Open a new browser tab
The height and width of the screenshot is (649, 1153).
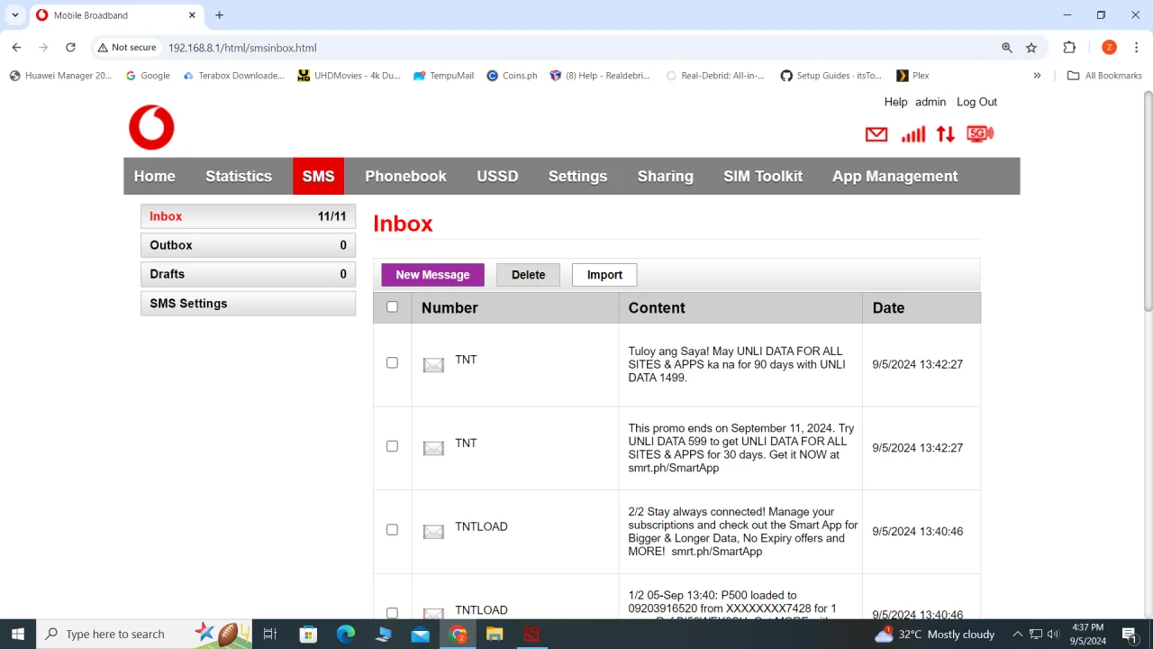[x=219, y=15]
